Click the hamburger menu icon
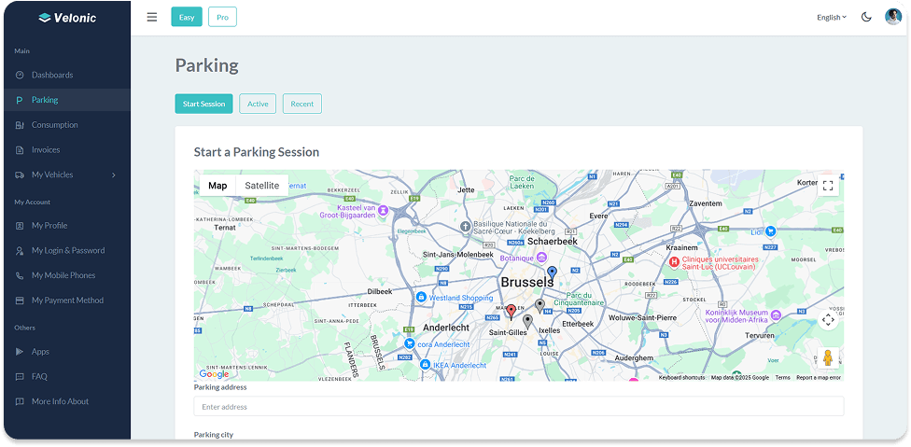 pyautogui.click(x=152, y=17)
